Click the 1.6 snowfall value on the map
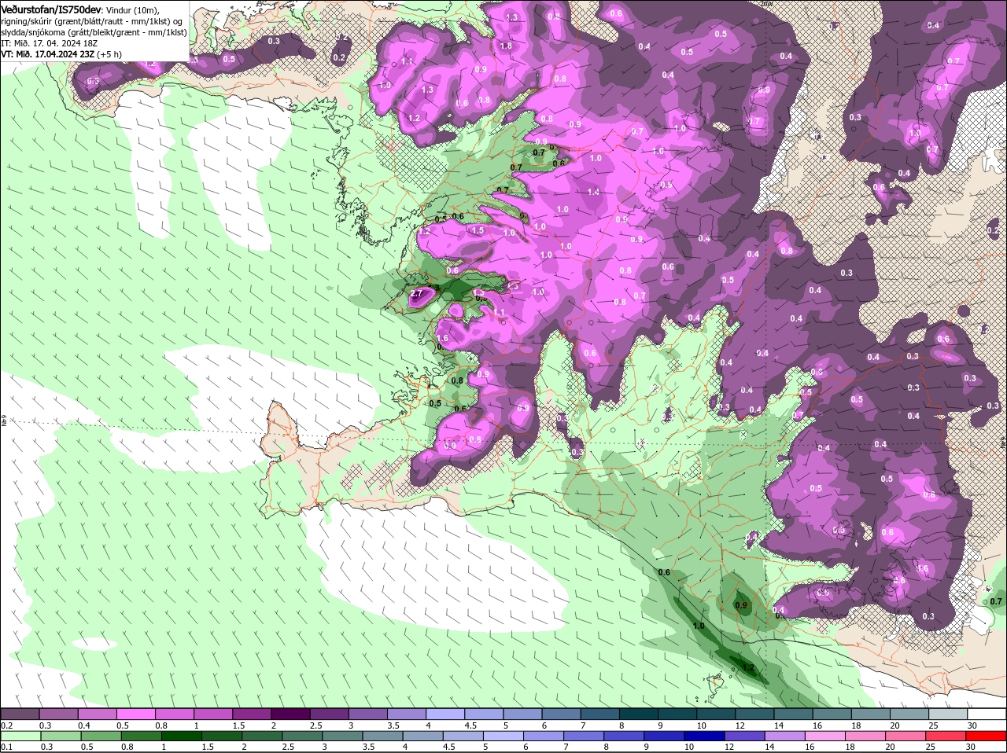The height and width of the screenshot is (753, 1007). click(x=442, y=339)
